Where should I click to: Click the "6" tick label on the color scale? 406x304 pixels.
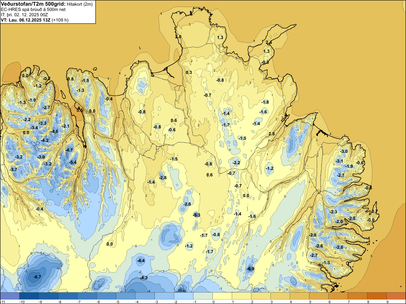(x=330, y=302)
